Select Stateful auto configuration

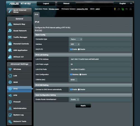point(80,75)
